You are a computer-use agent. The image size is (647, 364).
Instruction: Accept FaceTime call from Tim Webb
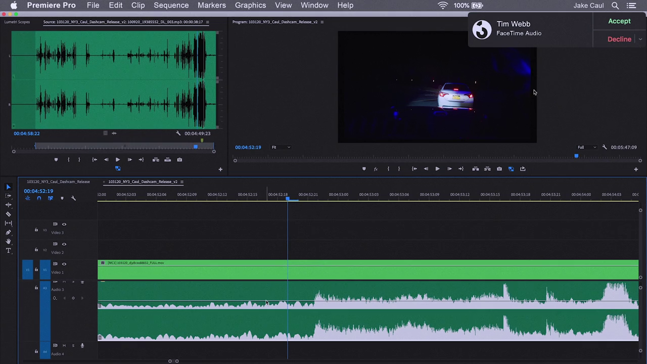(x=619, y=21)
